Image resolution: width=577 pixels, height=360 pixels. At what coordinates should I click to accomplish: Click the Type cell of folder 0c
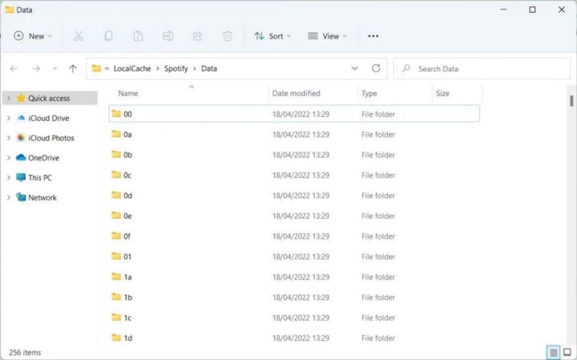(x=378, y=176)
